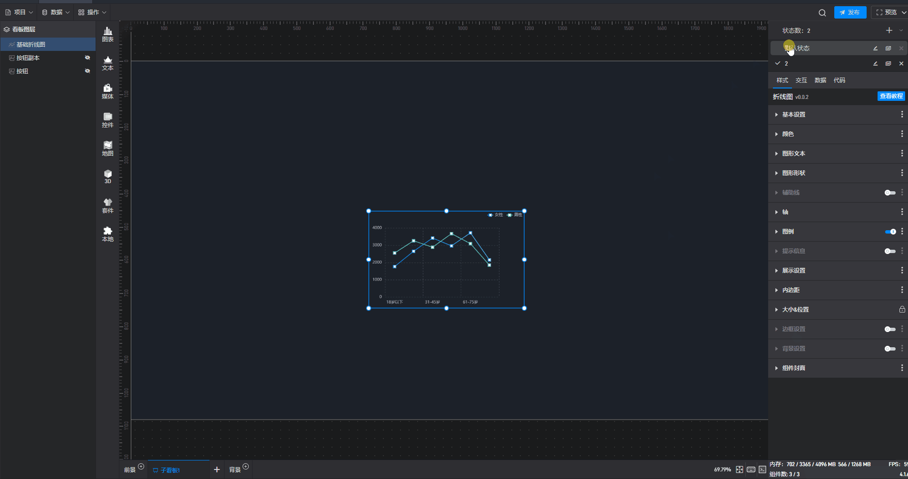Expand the 基本设置 section
The width and height of the screenshot is (908, 479).
pos(794,115)
